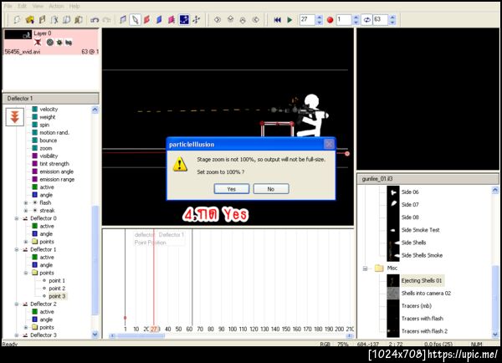The image size is (502, 363).
Task: Toggle the loop playback icon
Action: point(366,20)
